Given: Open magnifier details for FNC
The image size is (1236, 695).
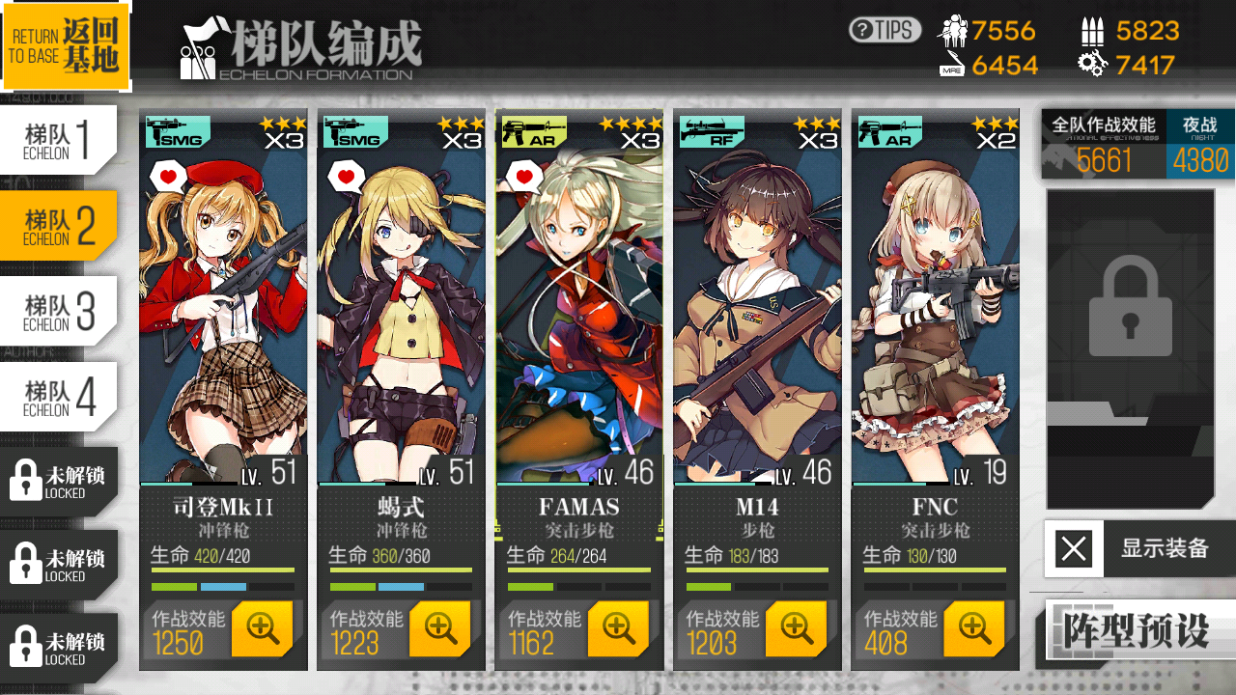Looking at the screenshot, I should click(974, 628).
